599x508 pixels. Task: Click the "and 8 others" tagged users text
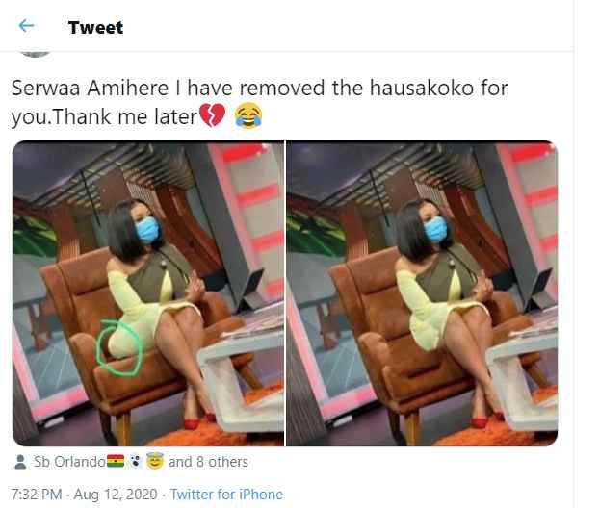click(208, 462)
